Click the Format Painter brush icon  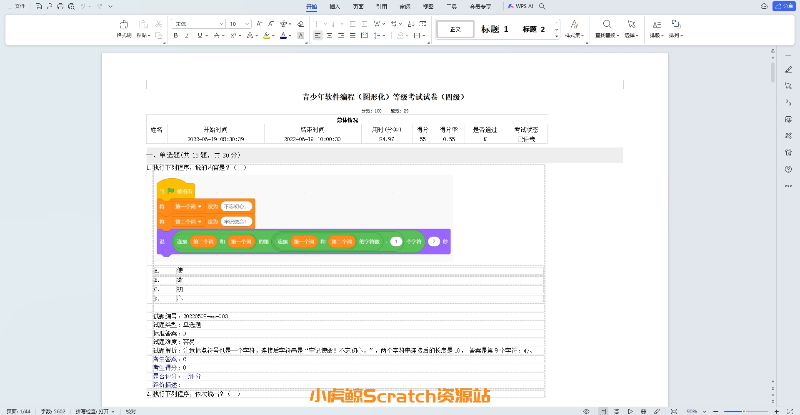124,24
